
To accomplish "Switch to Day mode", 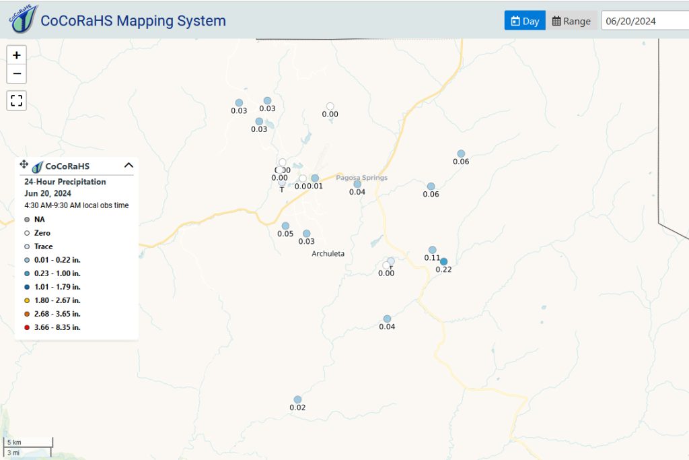I will [x=525, y=21].
